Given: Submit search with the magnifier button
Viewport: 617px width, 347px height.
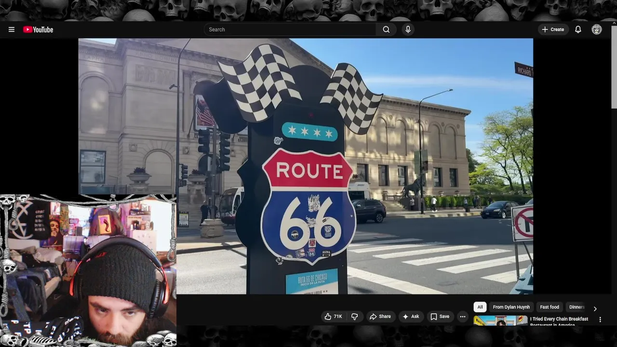Looking at the screenshot, I should [x=386, y=29].
